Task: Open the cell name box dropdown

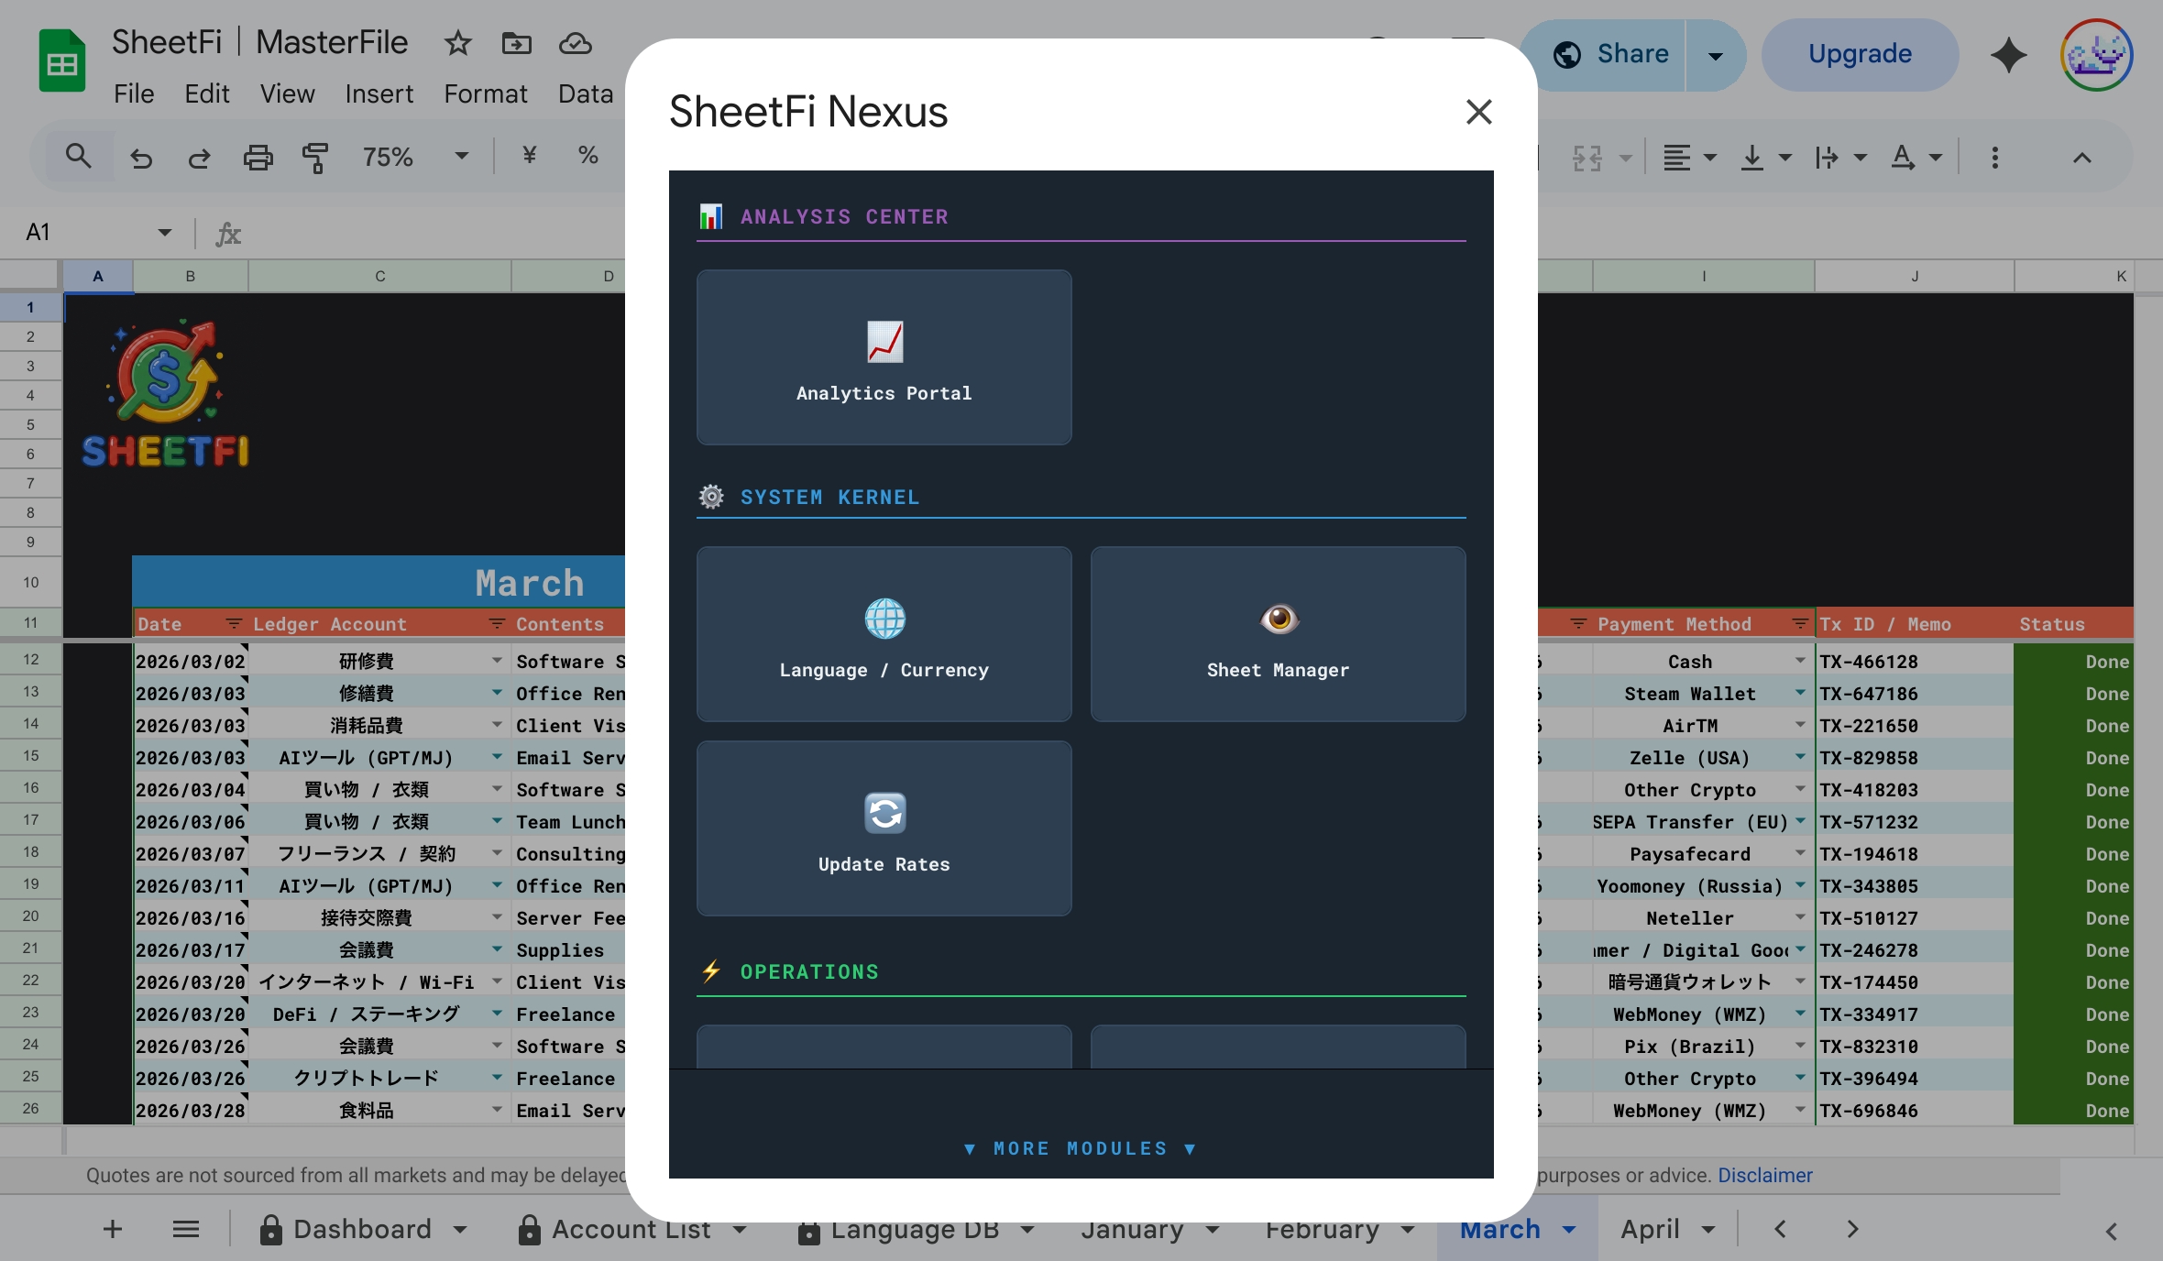Action: coord(165,233)
